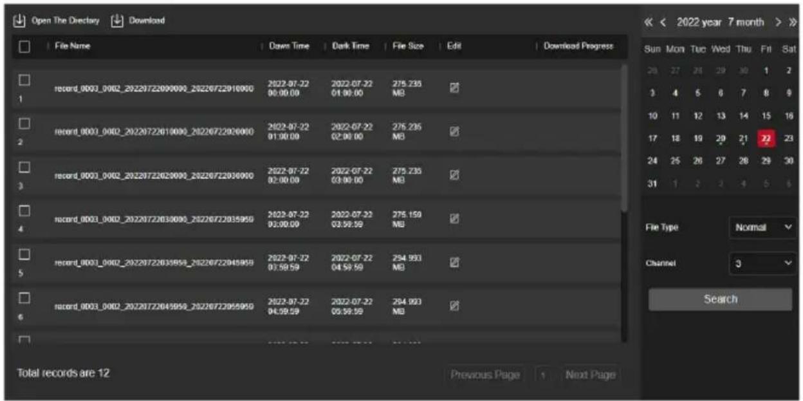Check the box for record row 1
The width and height of the screenshot is (803, 401).
coord(24,80)
